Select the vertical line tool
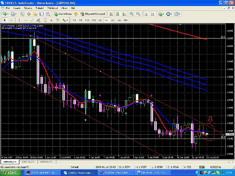Screen dimensions: 235x176 click(x=19, y=20)
